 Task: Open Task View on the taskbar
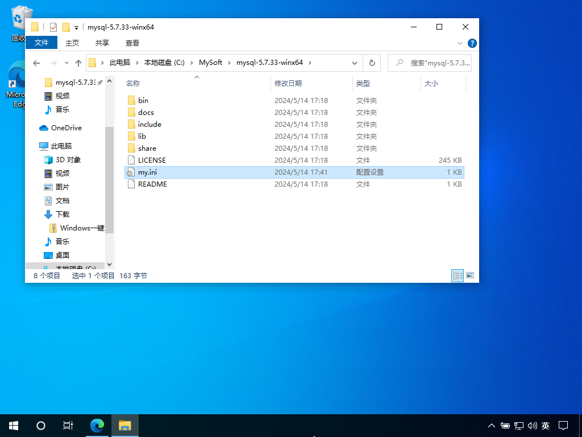(68, 425)
